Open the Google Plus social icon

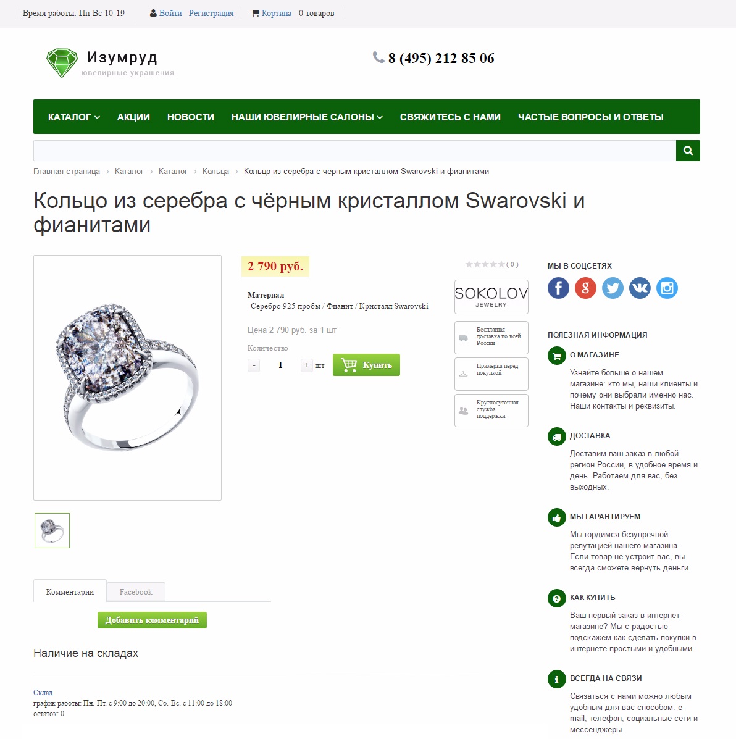[x=585, y=288]
